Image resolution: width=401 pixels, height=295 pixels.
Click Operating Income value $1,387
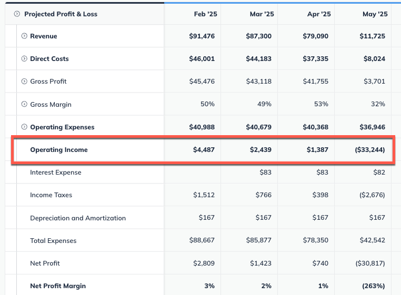pos(317,150)
